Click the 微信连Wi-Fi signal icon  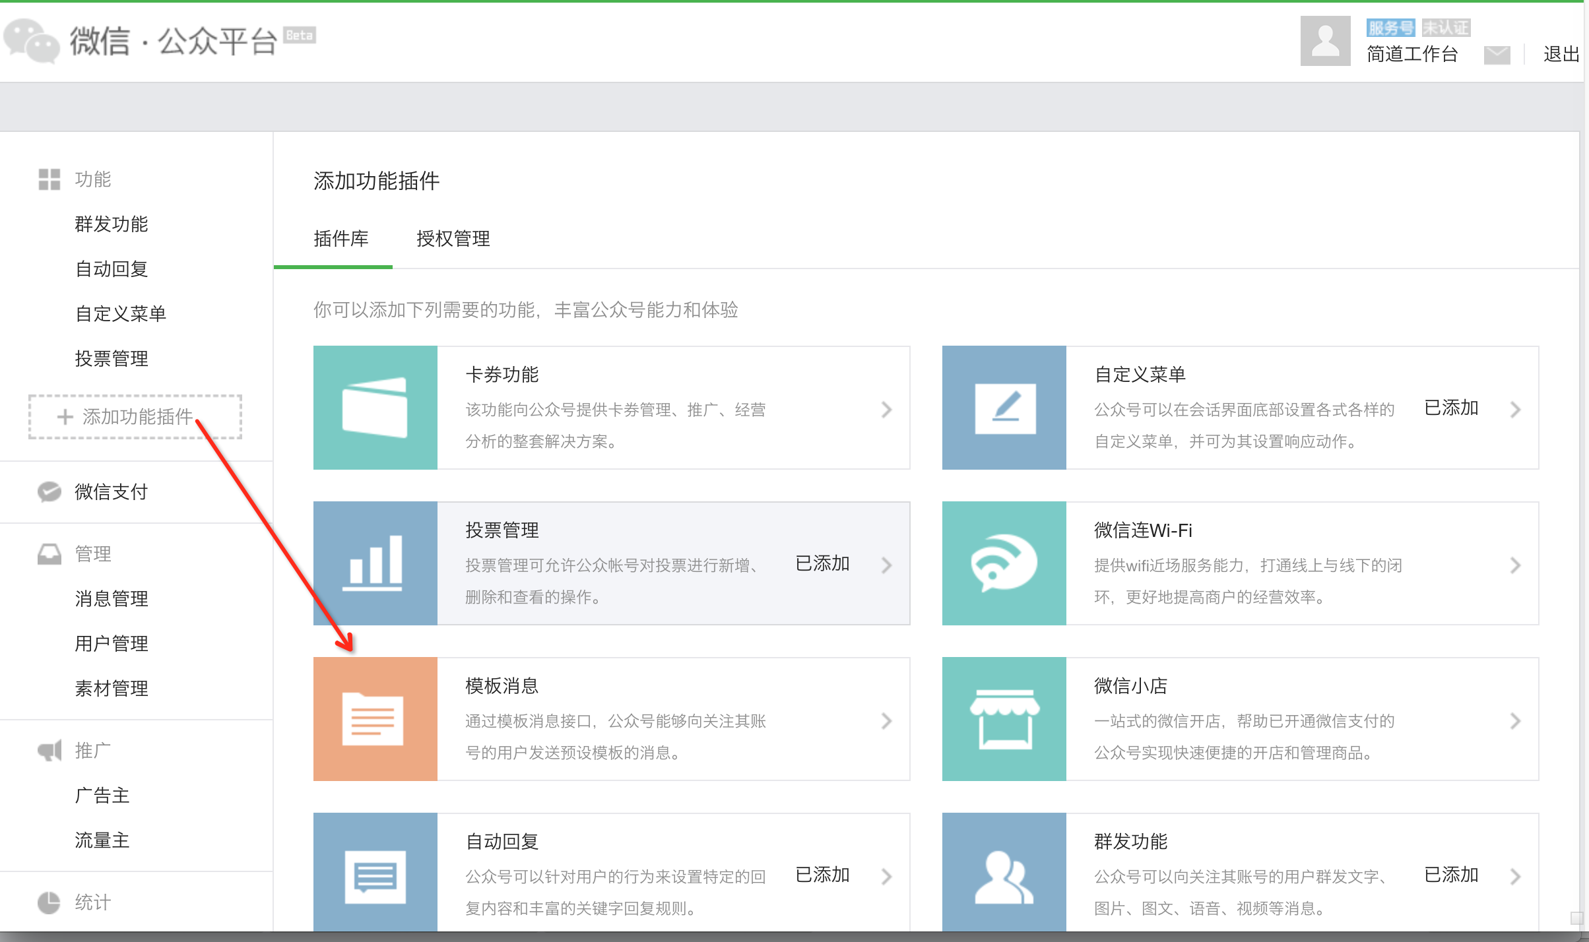tap(1004, 563)
